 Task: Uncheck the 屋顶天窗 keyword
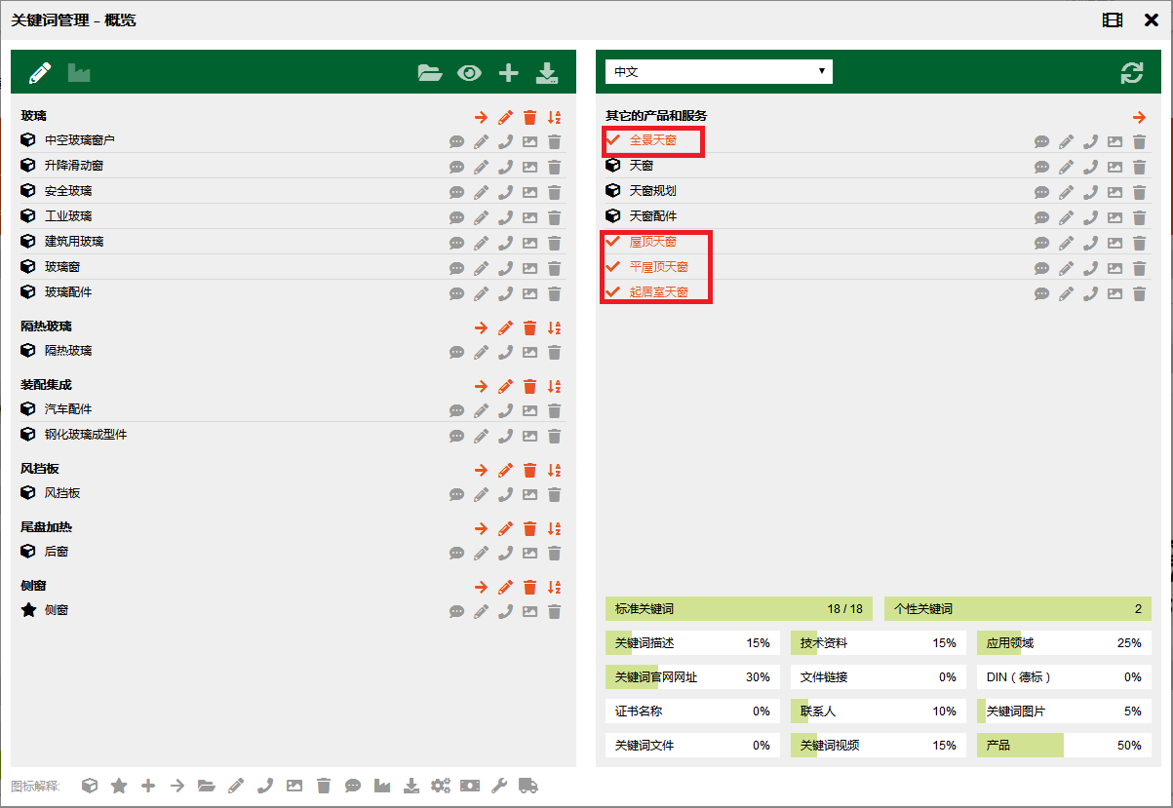[x=613, y=242]
